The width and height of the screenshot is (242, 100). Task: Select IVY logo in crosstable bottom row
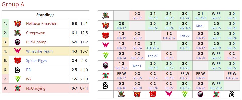coord(184,94)
